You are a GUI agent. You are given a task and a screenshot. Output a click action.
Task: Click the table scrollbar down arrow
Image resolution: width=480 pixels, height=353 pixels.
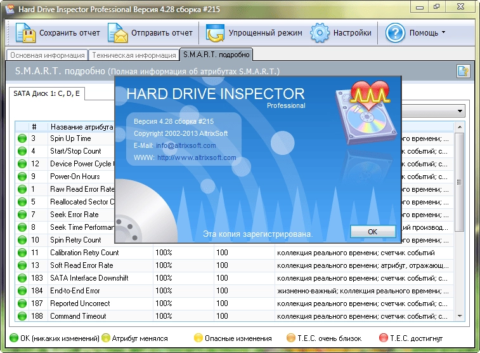(460, 316)
